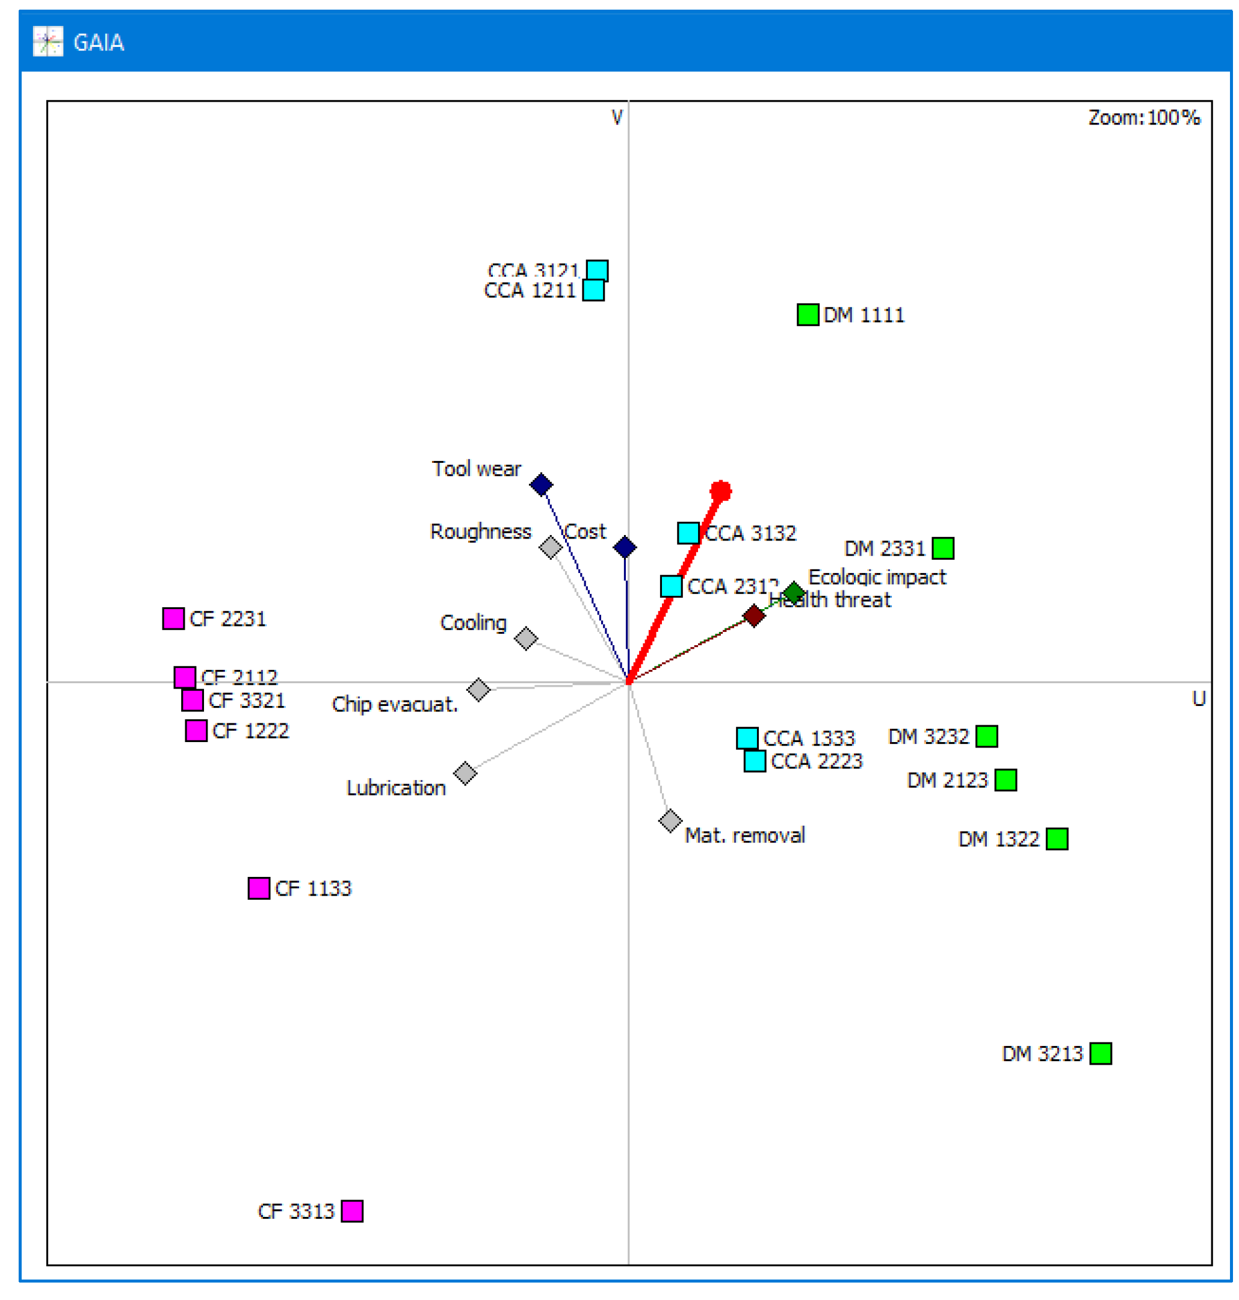Screen dimensions: 1239x1300
Task: Click the Health threat dark red diamond
Action: tap(753, 616)
